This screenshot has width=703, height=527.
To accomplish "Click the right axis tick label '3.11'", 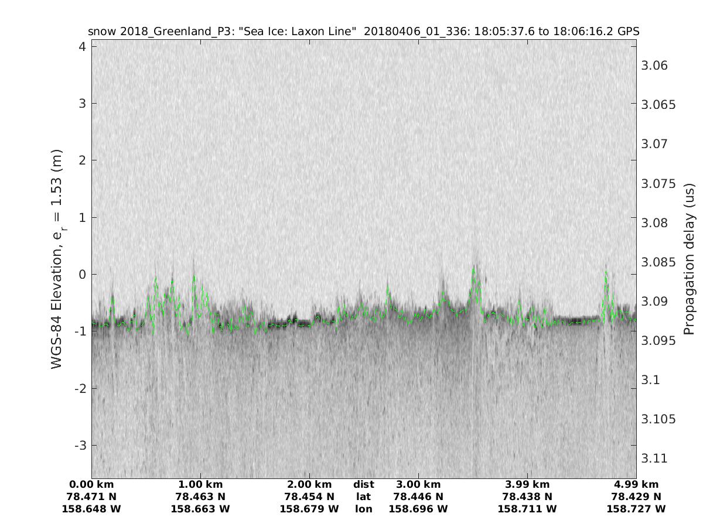I will coord(655,458).
